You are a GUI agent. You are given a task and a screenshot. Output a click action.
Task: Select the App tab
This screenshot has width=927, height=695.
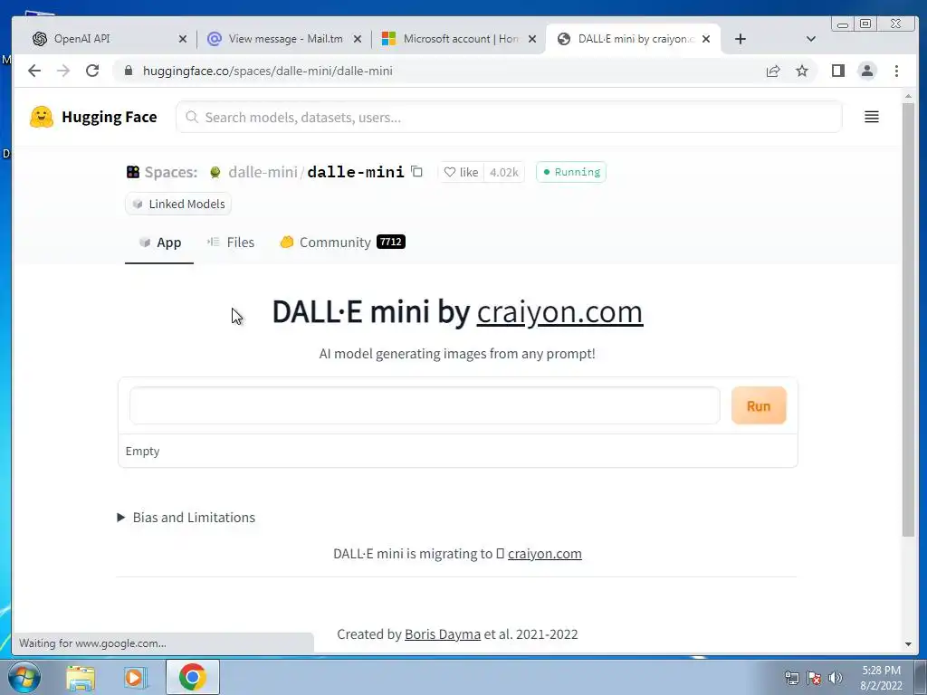pyautogui.click(x=159, y=243)
